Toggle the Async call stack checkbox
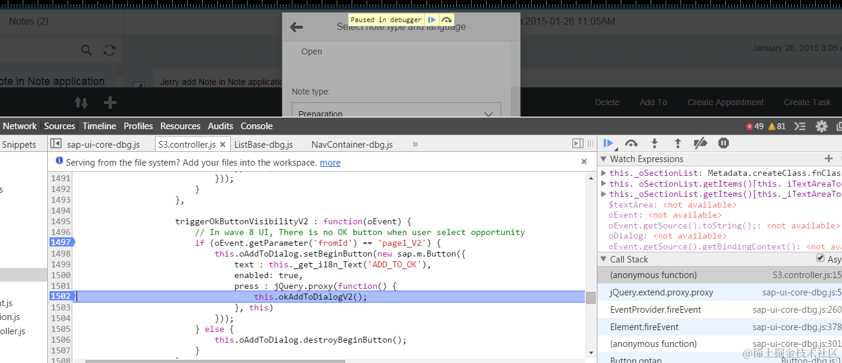 click(x=820, y=258)
